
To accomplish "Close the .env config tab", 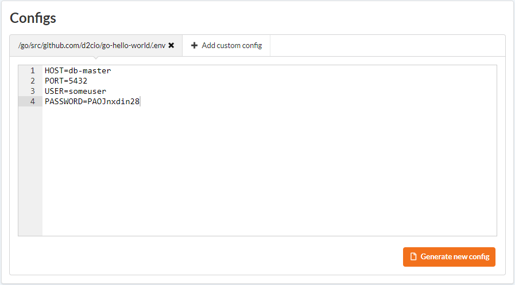I will point(171,45).
